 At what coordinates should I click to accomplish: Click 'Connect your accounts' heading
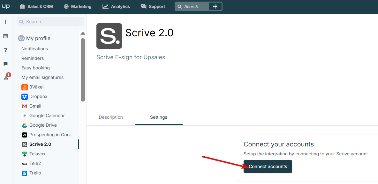coord(279,144)
